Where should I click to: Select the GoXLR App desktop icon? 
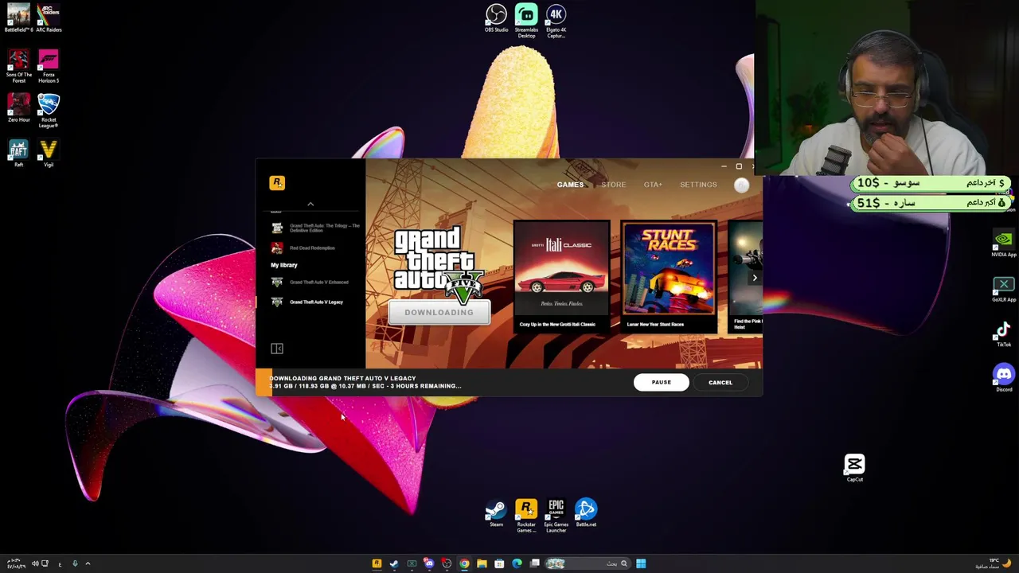pyautogui.click(x=1003, y=289)
